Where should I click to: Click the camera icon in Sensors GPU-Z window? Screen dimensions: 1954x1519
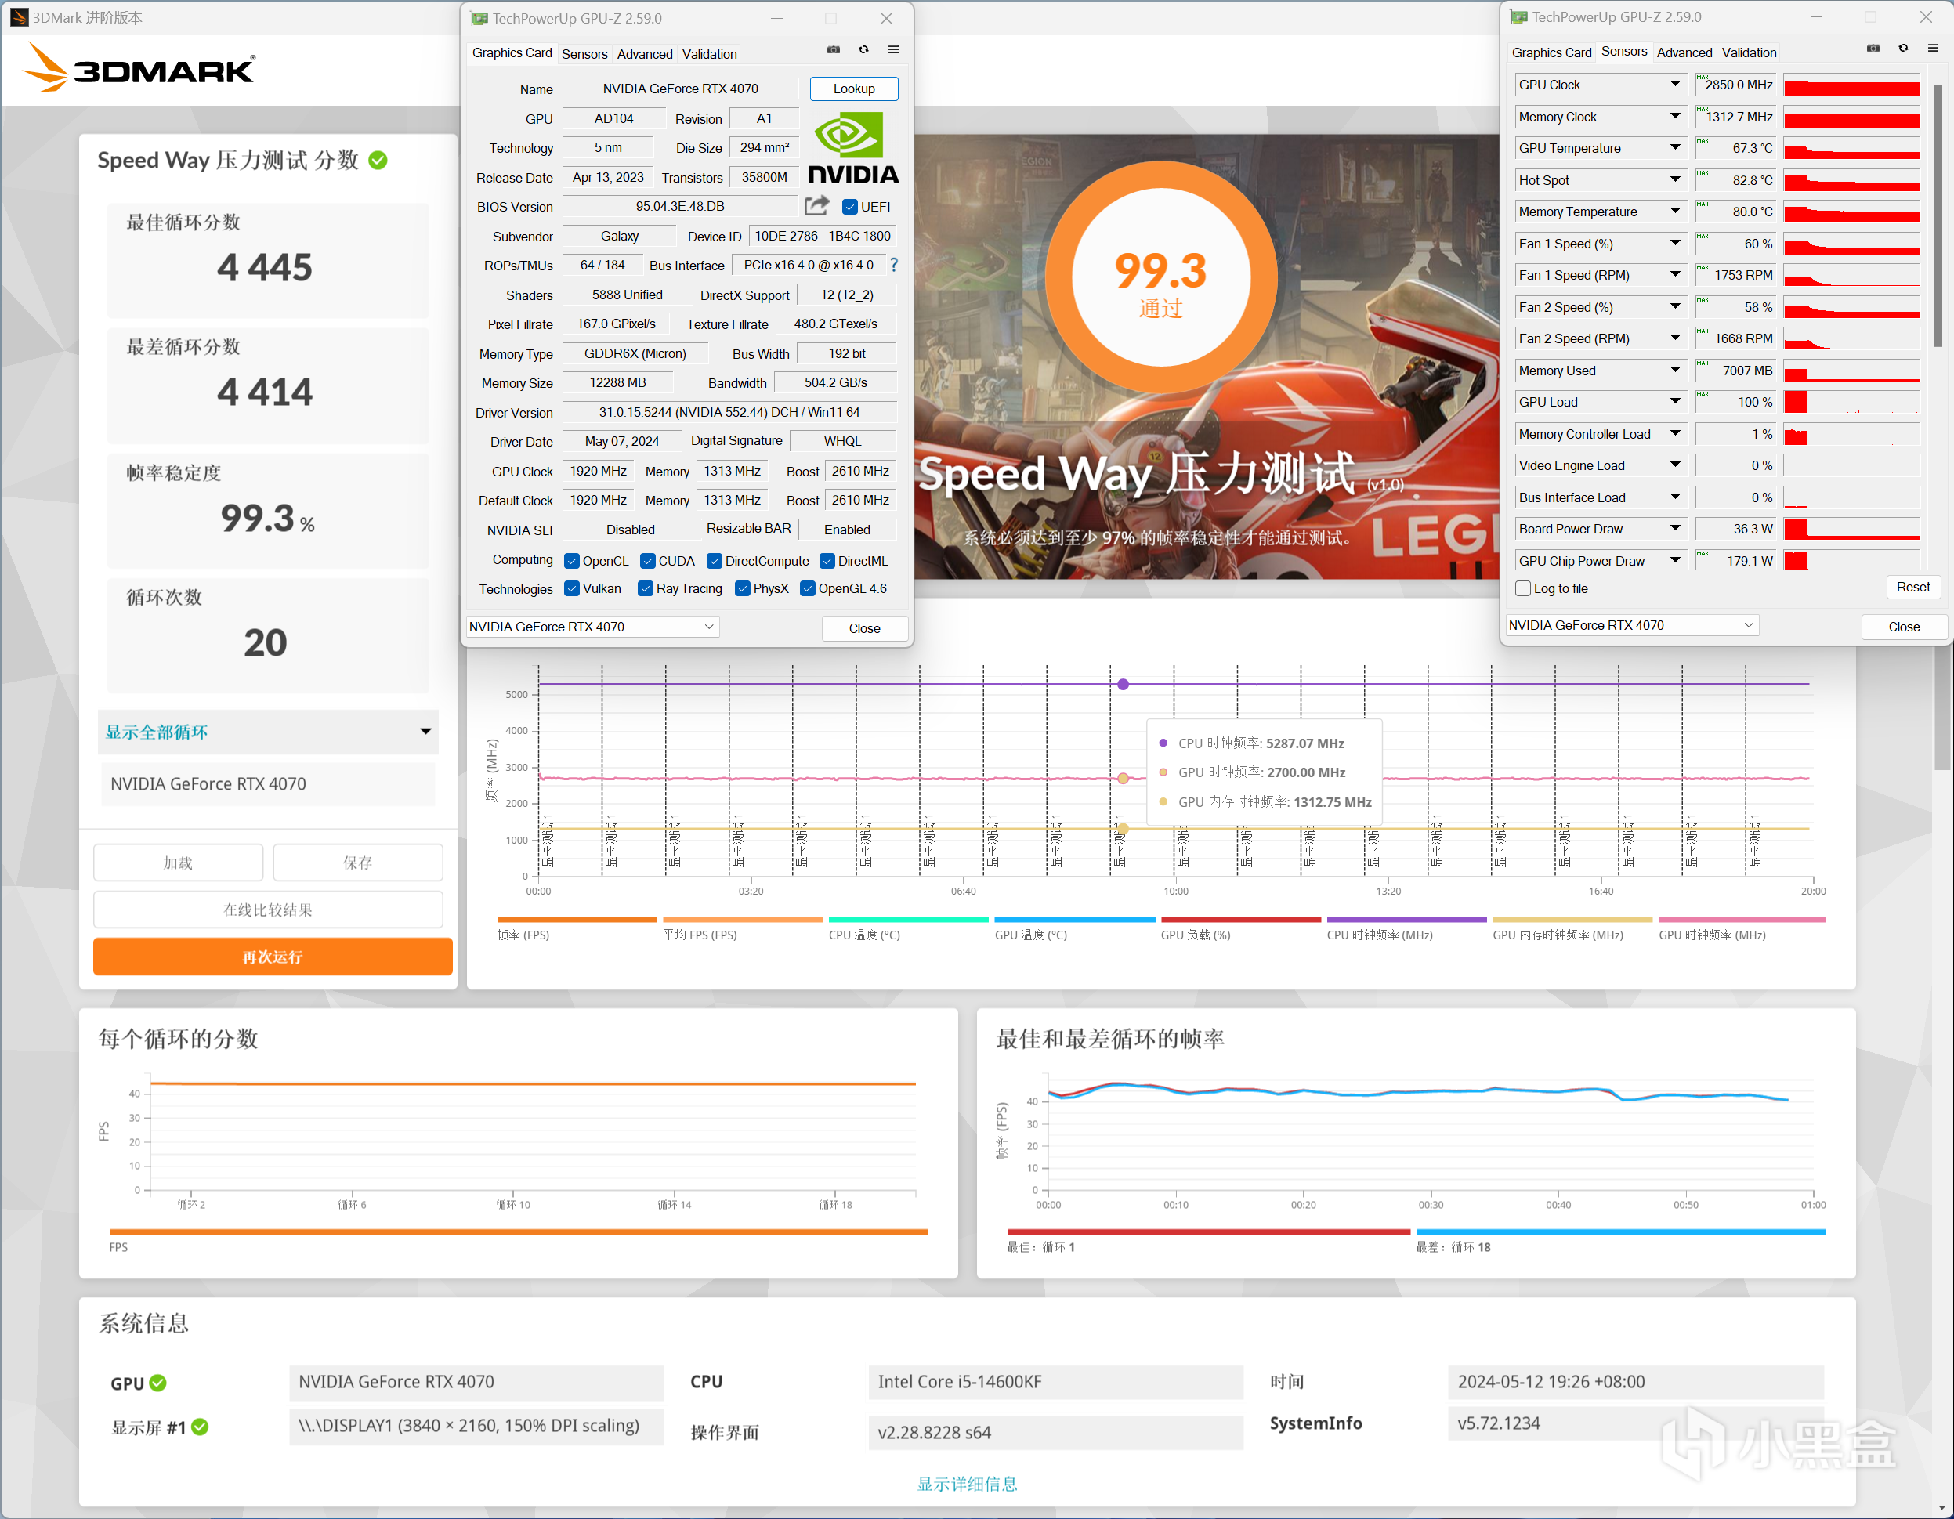click(1873, 49)
